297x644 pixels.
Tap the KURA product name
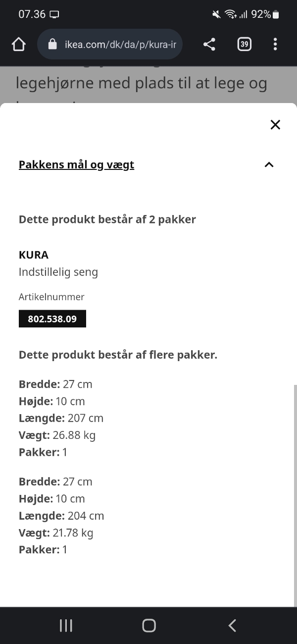pos(33,255)
